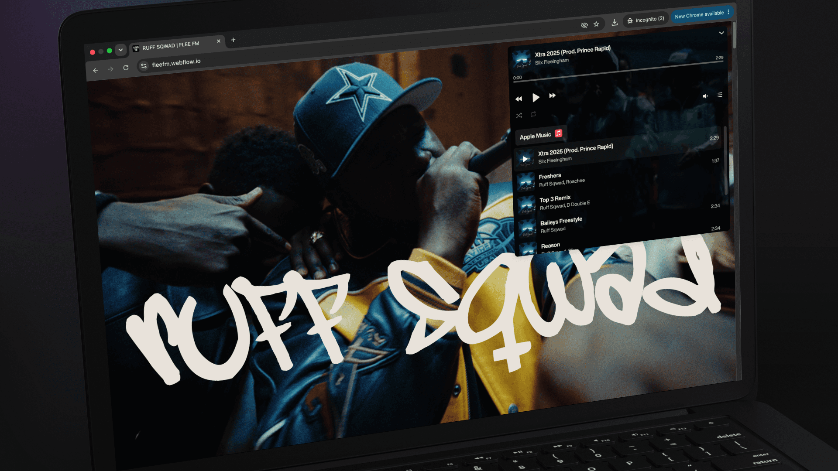Click the playlist scrollbar
The image size is (838, 471).
point(725,160)
